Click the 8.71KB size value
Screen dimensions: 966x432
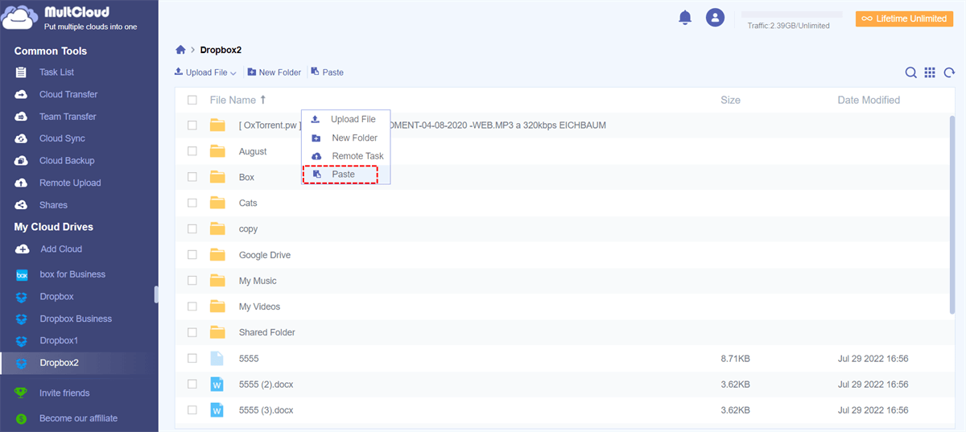[736, 359]
